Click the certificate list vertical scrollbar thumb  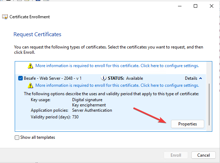(209, 104)
